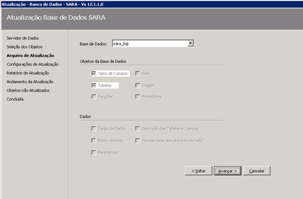Screen dimensions: 303x199
Task: Check the Carga de Dados option
Action: (94, 129)
